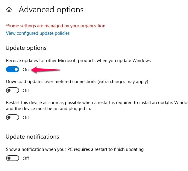
Task: Enable restart as soon as possible toggle
Action: click(x=13, y=117)
